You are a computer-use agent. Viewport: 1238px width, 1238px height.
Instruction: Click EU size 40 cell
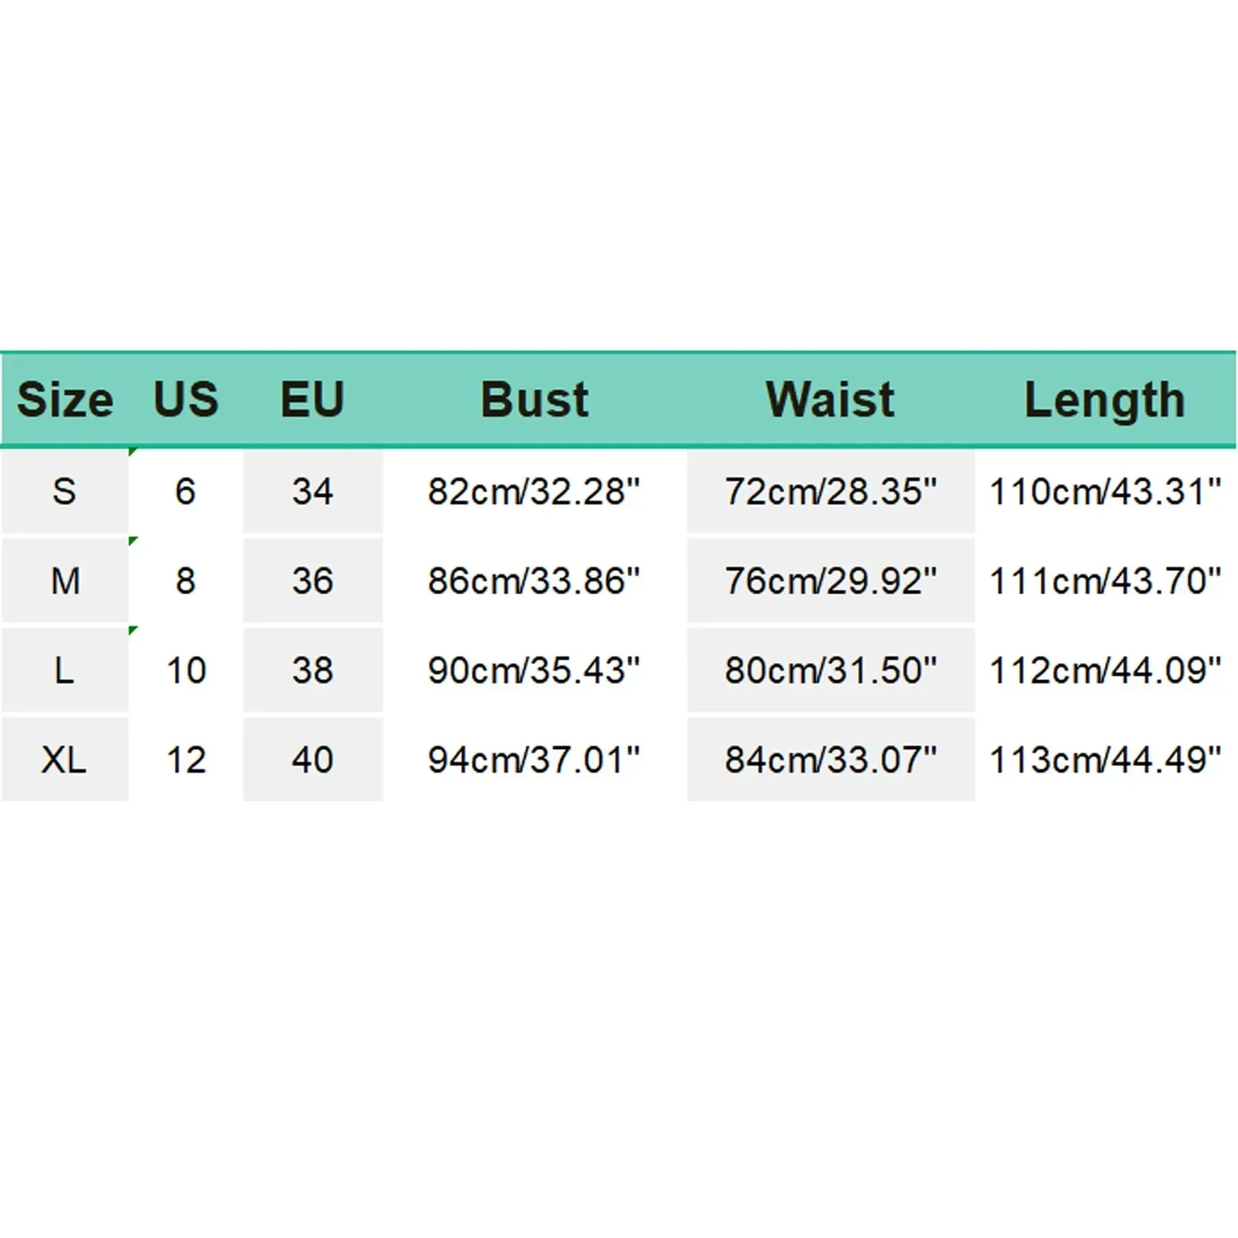(x=313, y=760)
